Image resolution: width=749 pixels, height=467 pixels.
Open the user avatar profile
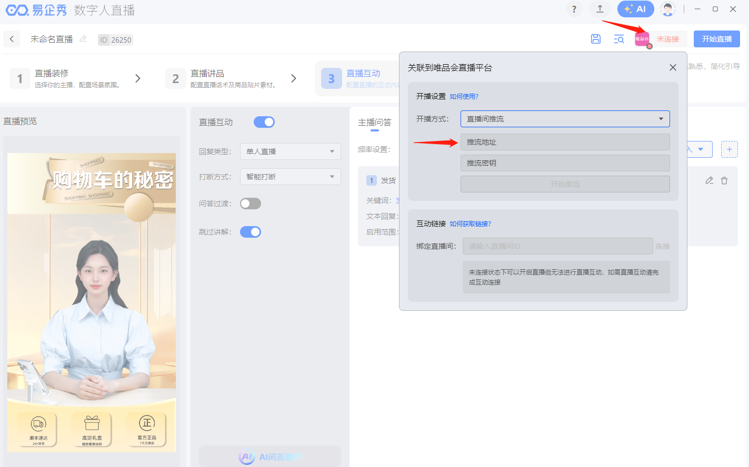click(x=667, y=9)
